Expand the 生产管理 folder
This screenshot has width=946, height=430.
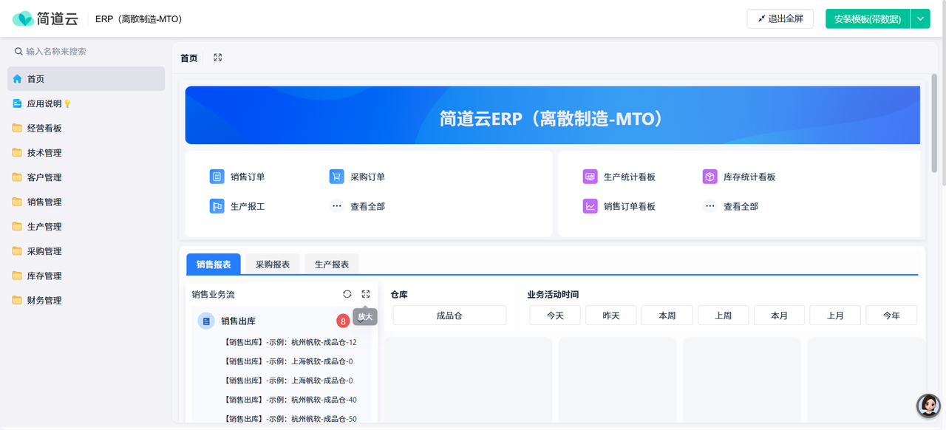pos(86,227)
